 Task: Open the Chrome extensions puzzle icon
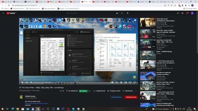pos(186,6)
